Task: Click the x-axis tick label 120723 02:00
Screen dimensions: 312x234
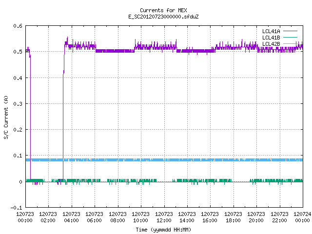Action: [48, 217]
